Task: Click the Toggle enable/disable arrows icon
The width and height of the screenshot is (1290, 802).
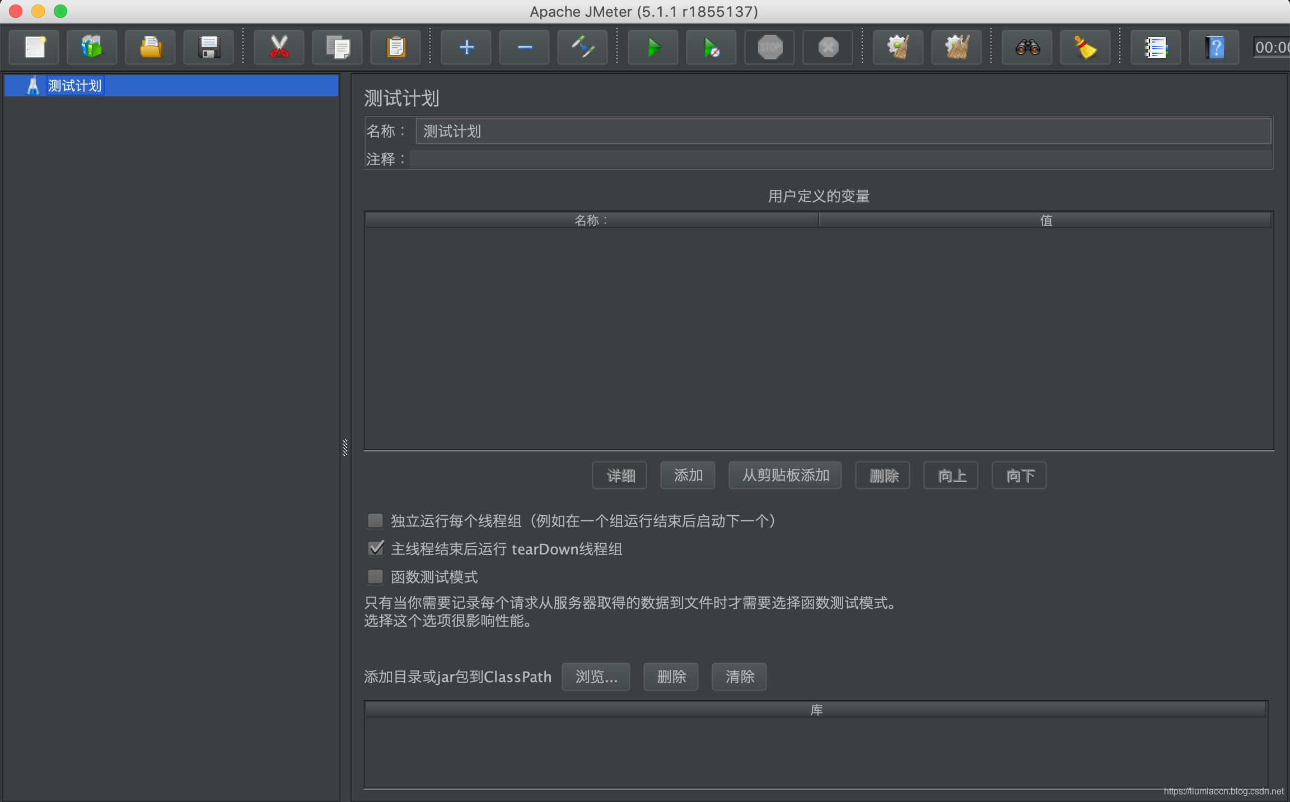Action: click(x=582, y=47)
